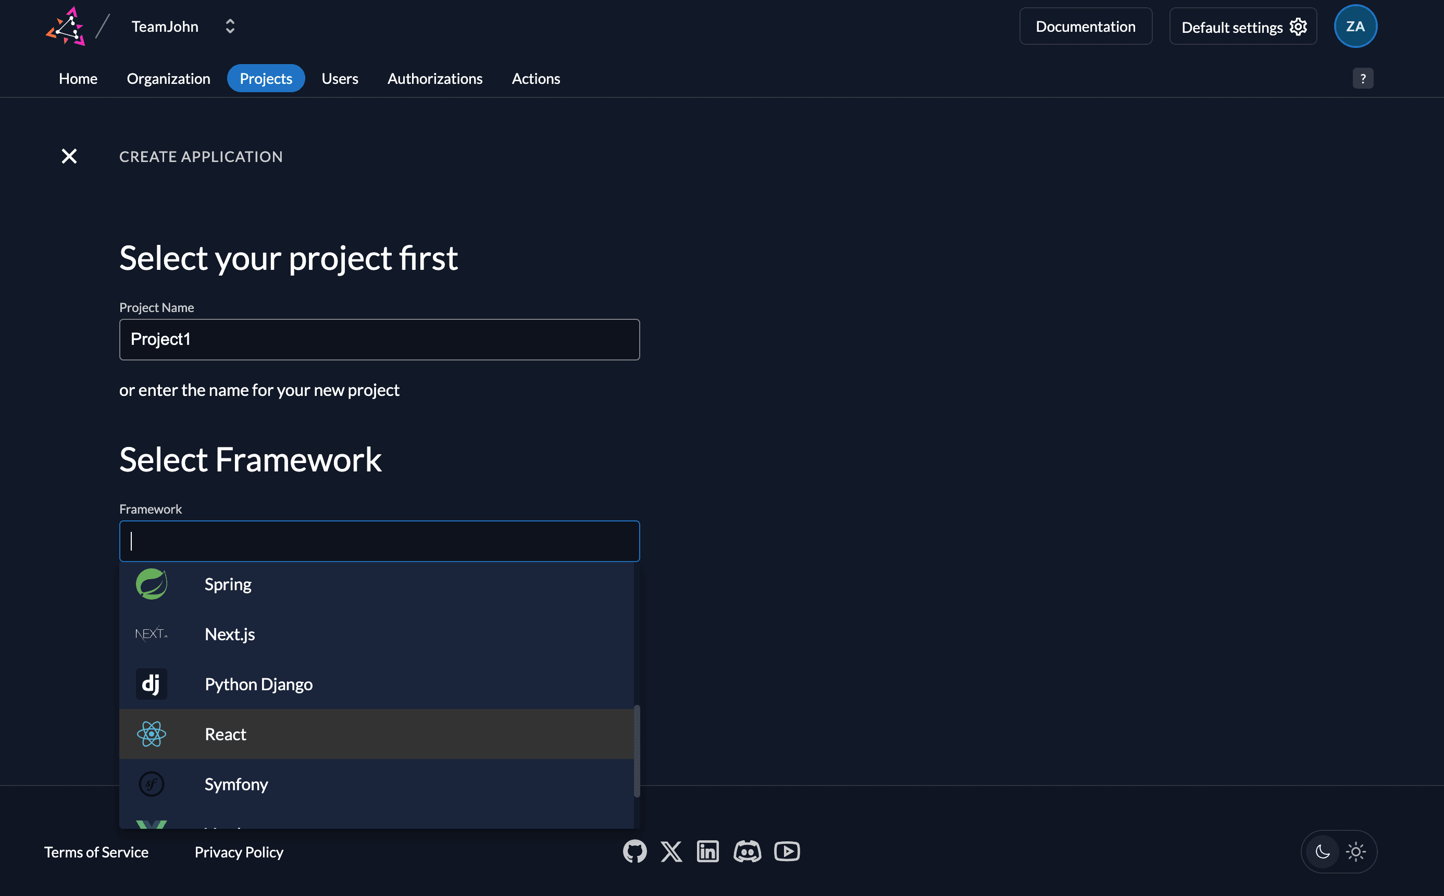
Task: Click the Discord icon in the footer
Action: click(x=746, y=851)
